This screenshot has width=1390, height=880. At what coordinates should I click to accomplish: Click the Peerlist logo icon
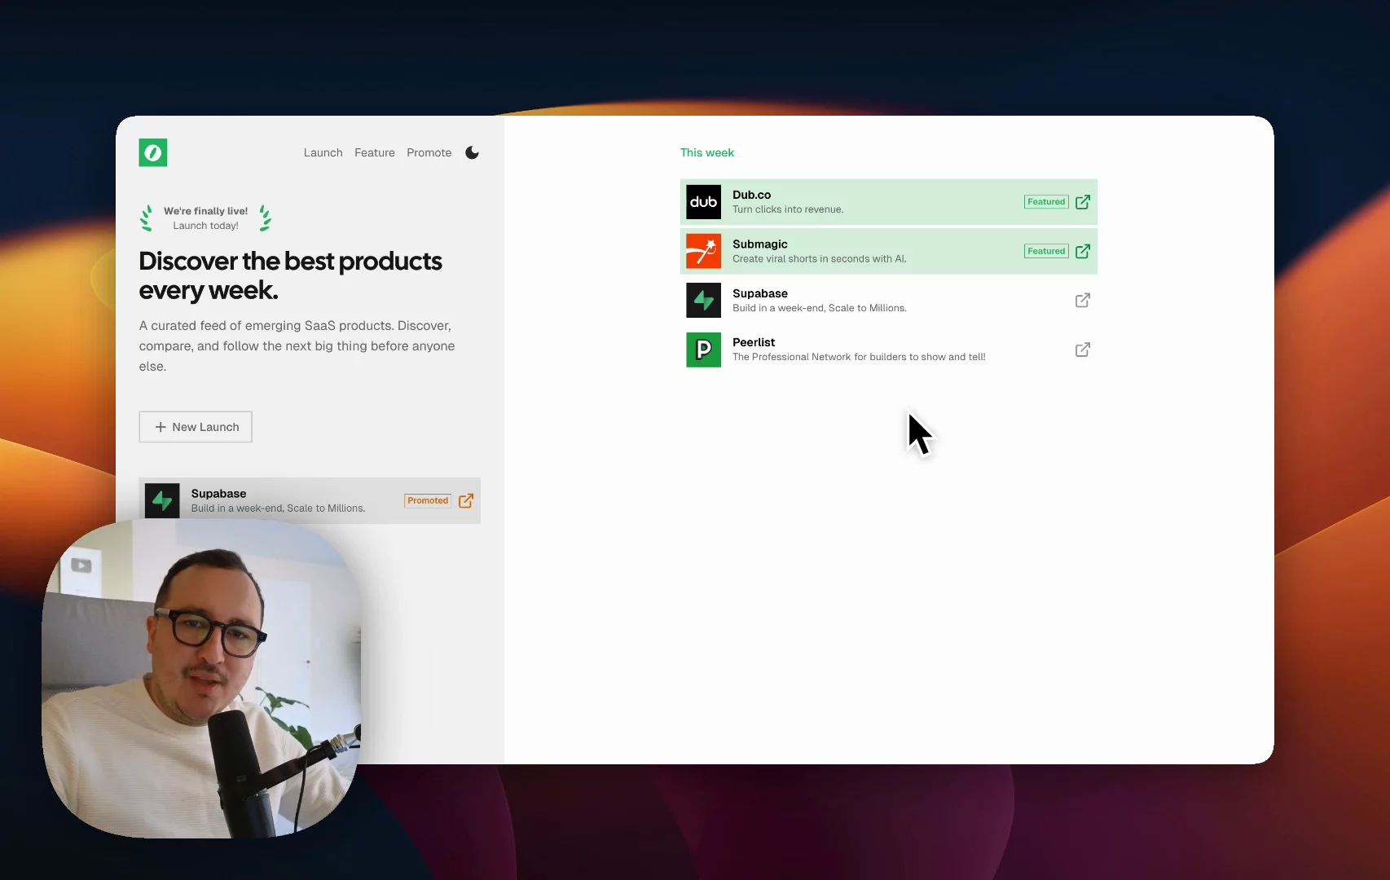(703, 350)
